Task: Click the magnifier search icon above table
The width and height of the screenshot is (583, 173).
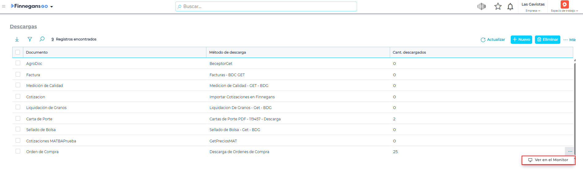Action: (x=42, y=39)
